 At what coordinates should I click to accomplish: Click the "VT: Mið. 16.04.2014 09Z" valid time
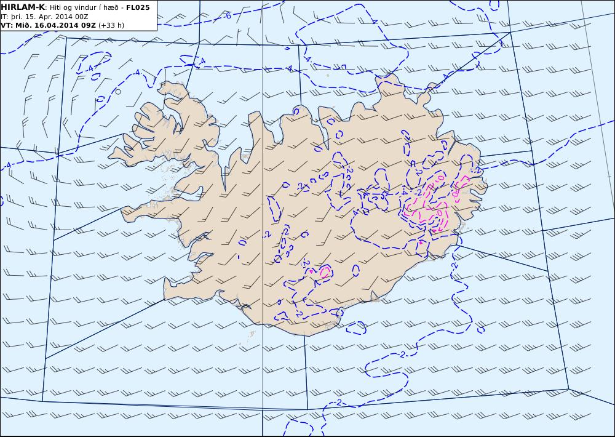tap(48, 25)
